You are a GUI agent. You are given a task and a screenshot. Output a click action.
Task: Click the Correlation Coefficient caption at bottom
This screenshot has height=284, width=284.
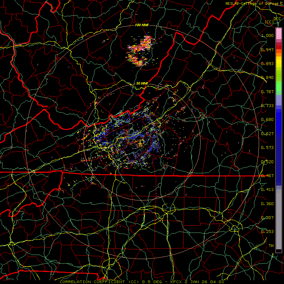coord(142,282)
